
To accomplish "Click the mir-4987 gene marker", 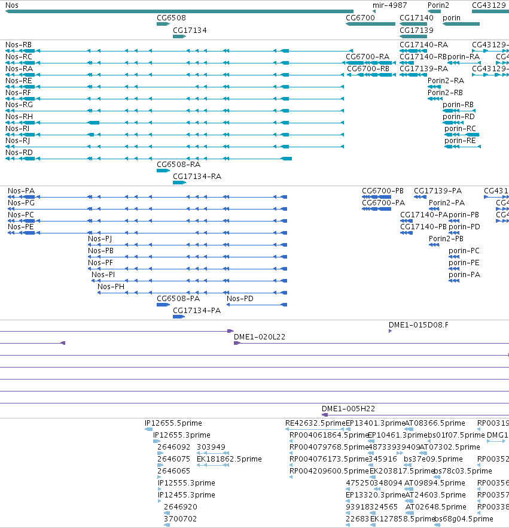I will click(x=374, y=11).
